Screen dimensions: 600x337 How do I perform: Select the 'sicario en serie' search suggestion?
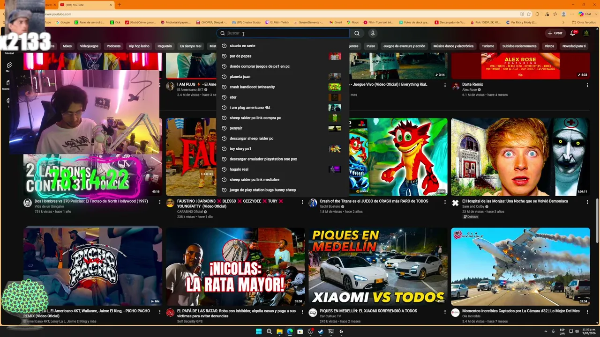pos(283,46)
